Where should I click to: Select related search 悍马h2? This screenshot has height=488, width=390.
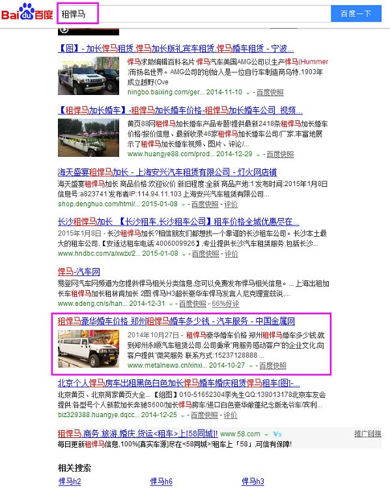tap(70, 481)
